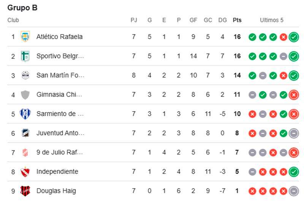Click the Atlético Rafaela club crest
The image size is (304, 201).
coord(25,36)
